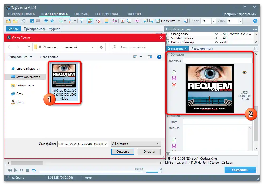Click the select all files icon
264x185 pixels.
point(32,21)
